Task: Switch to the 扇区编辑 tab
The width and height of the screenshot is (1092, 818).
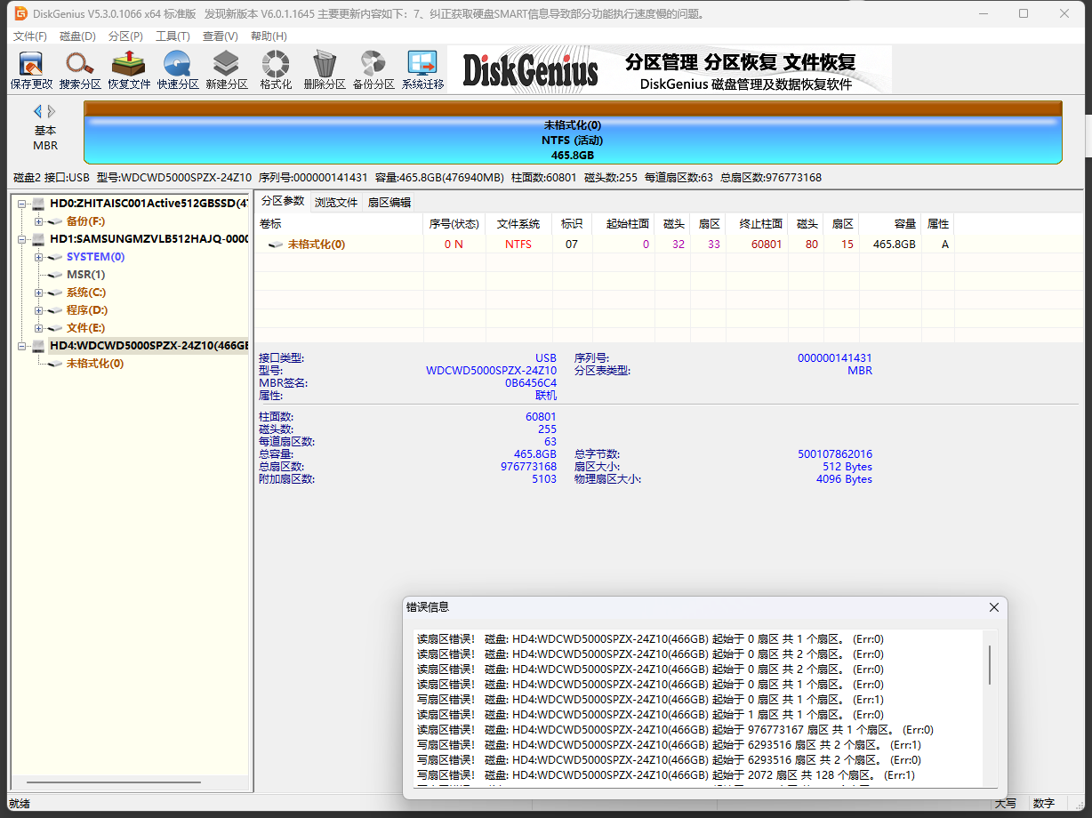Action: (x=389, y=203)
